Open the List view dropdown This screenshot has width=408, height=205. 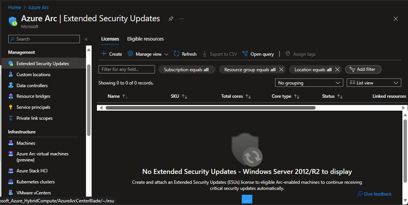[374, 83]
